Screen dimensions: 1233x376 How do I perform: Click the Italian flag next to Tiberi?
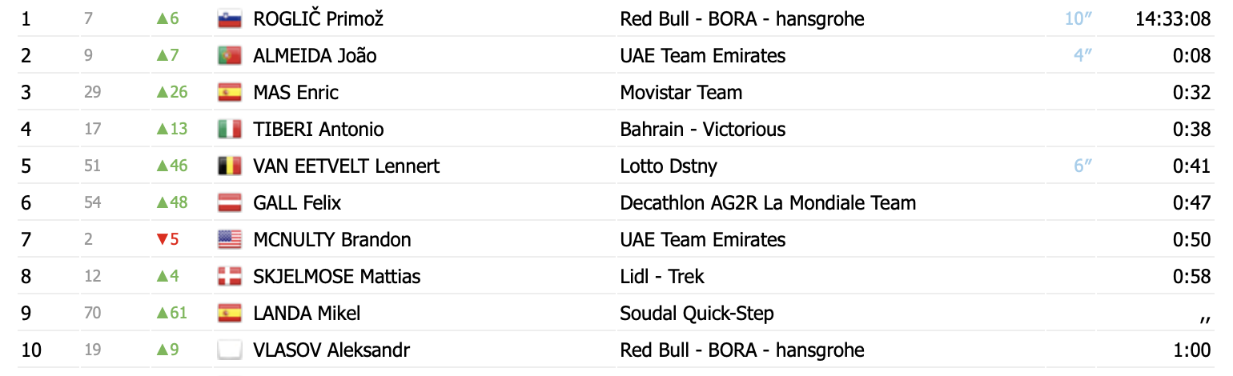click(x=230, y=129)
